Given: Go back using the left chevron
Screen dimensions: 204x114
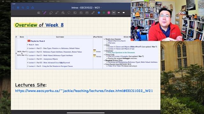Looking at the screenshot, I should point(13,8).
